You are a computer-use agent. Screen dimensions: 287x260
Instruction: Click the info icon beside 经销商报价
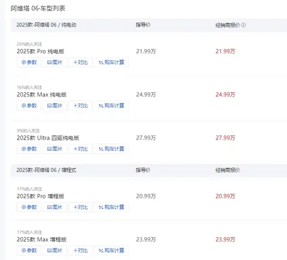(243, 25)
